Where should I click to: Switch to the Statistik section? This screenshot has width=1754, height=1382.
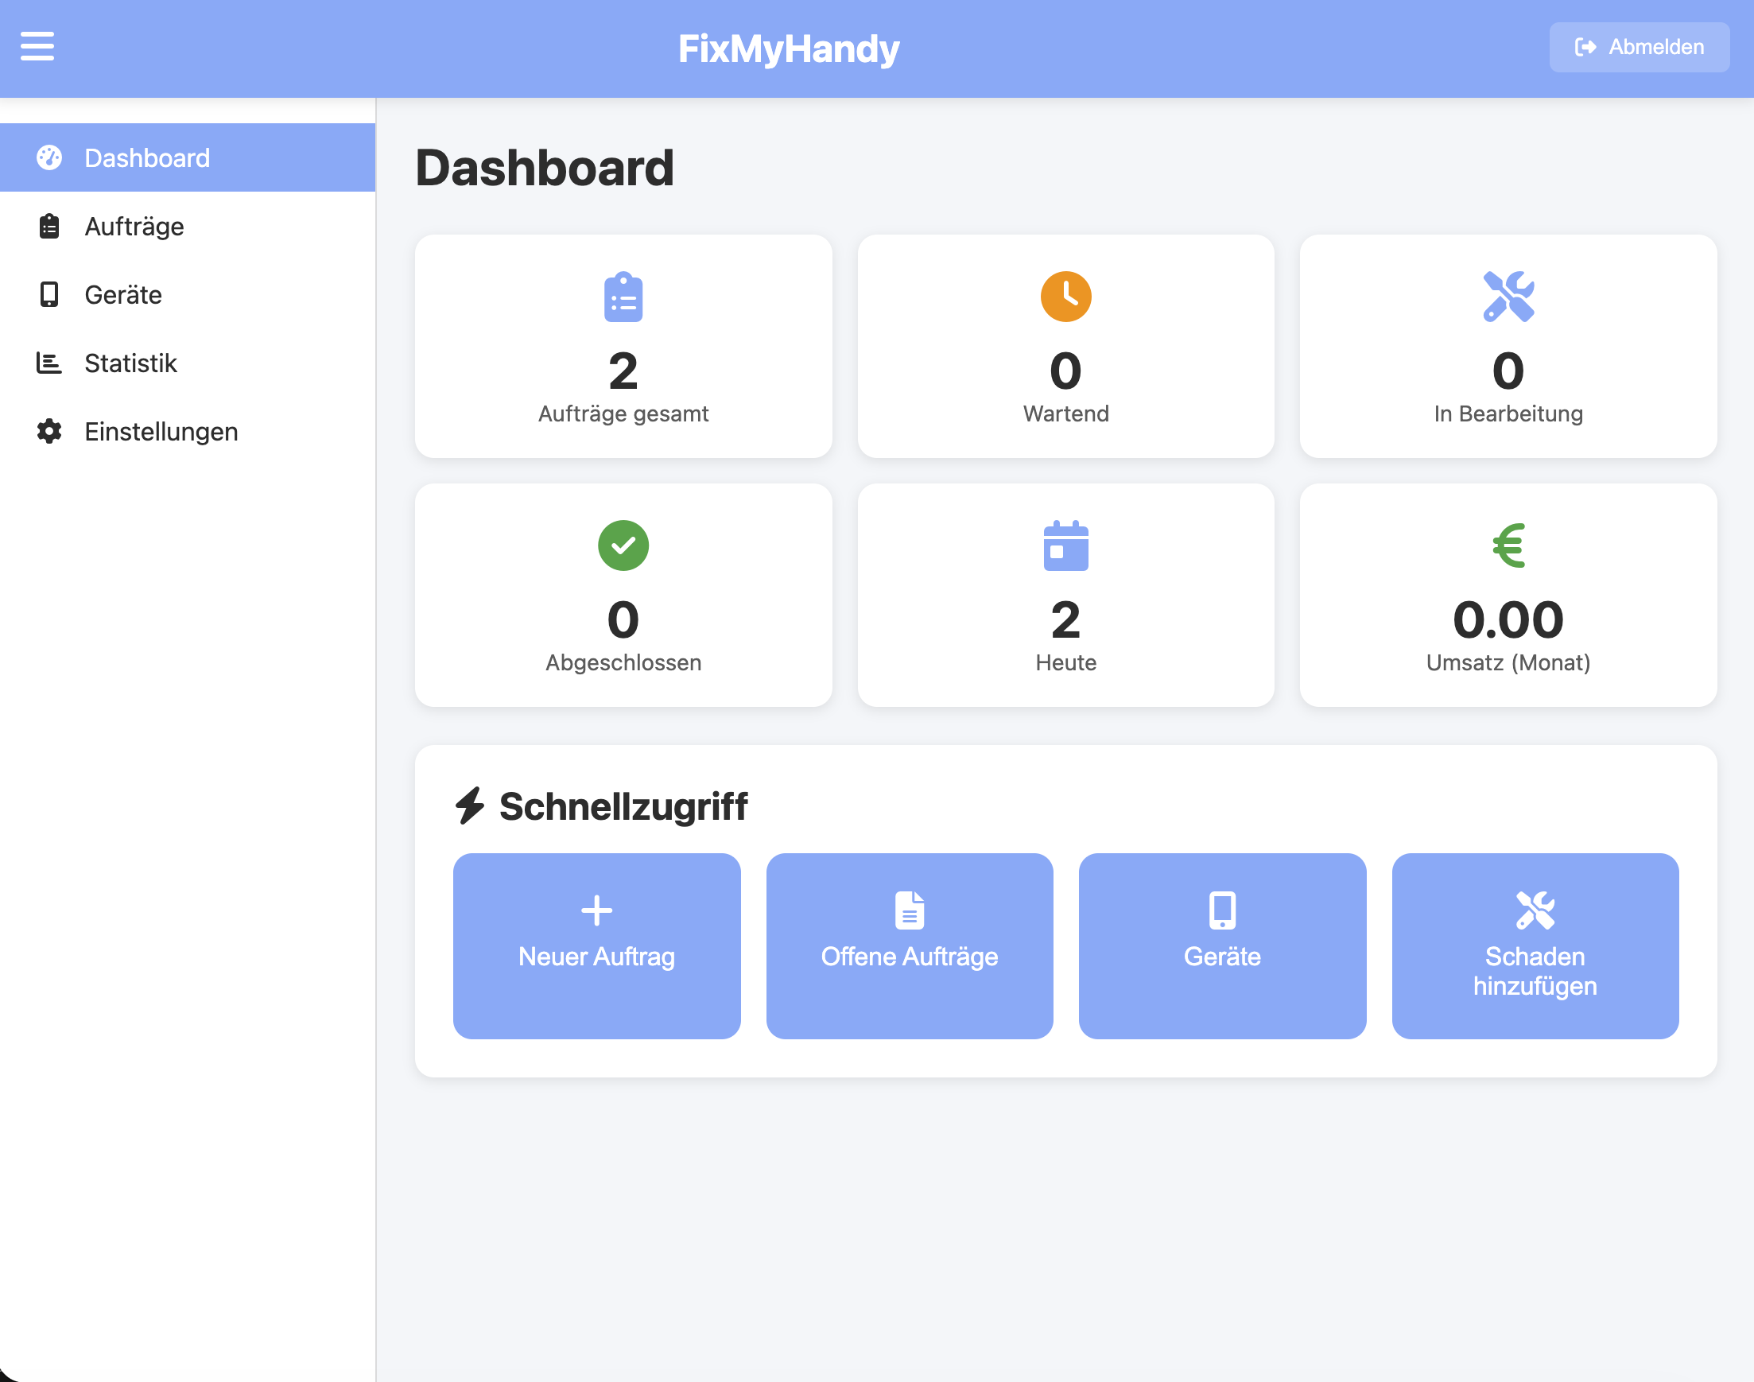pos(130,363)
